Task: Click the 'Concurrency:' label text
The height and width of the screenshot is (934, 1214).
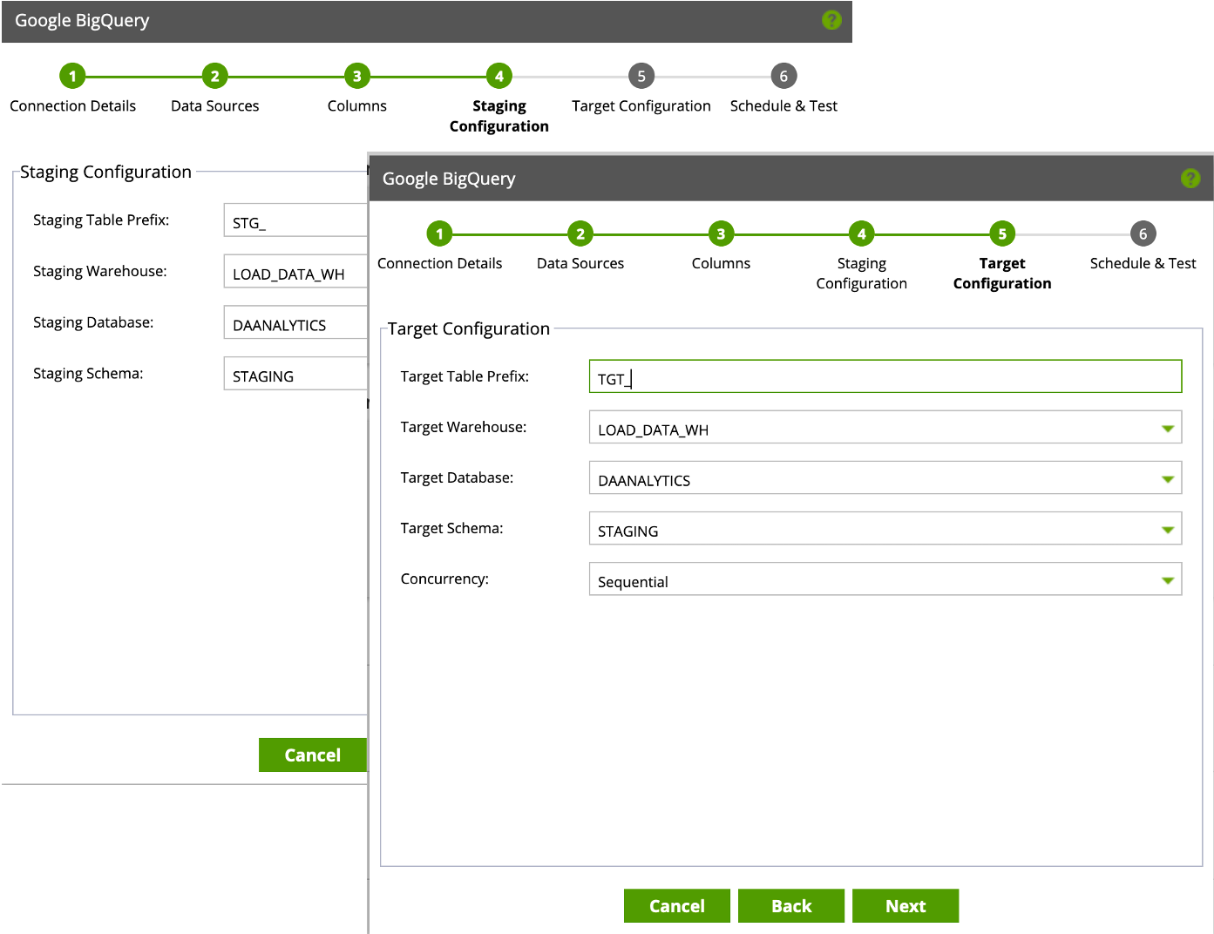Action: (444, 579)
